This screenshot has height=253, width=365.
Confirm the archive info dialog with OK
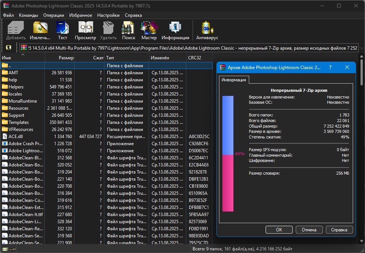279,230
